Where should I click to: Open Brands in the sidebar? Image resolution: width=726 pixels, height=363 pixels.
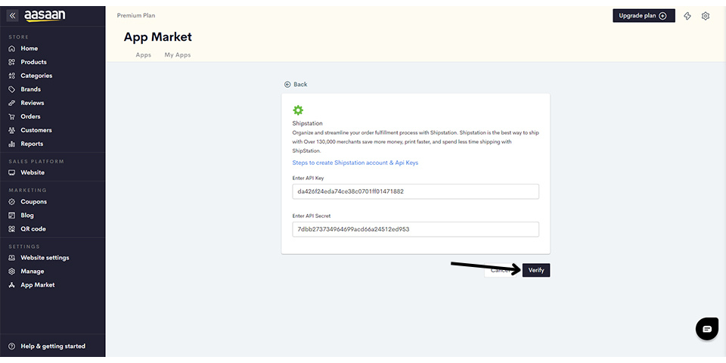(30, 89)
